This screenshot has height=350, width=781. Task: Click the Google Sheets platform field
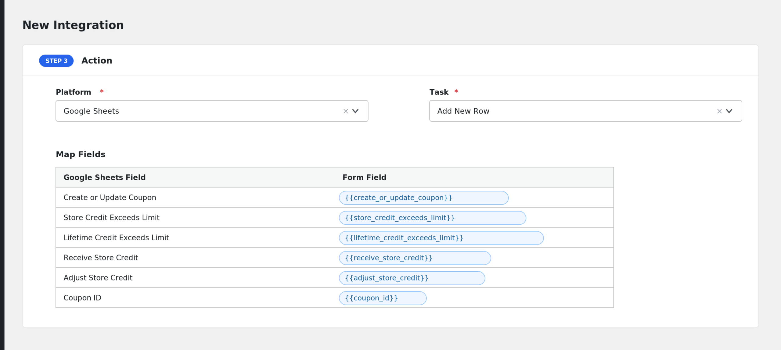pyautogui.click(x=212, y=111)
